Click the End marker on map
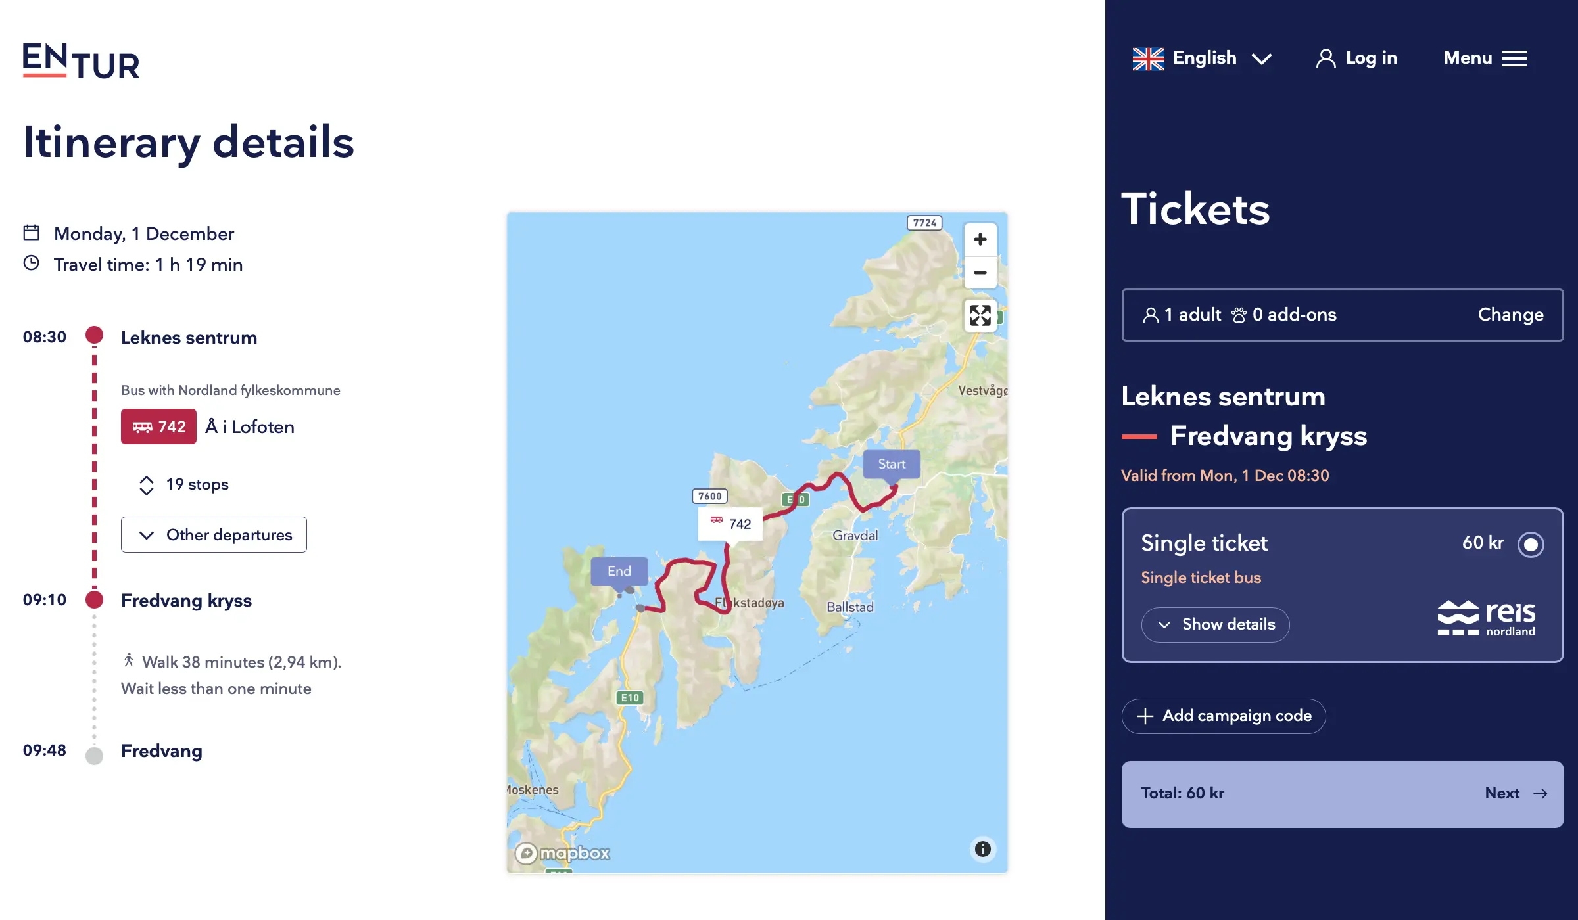Screen dimensions: 1578x920 point(619,571)
